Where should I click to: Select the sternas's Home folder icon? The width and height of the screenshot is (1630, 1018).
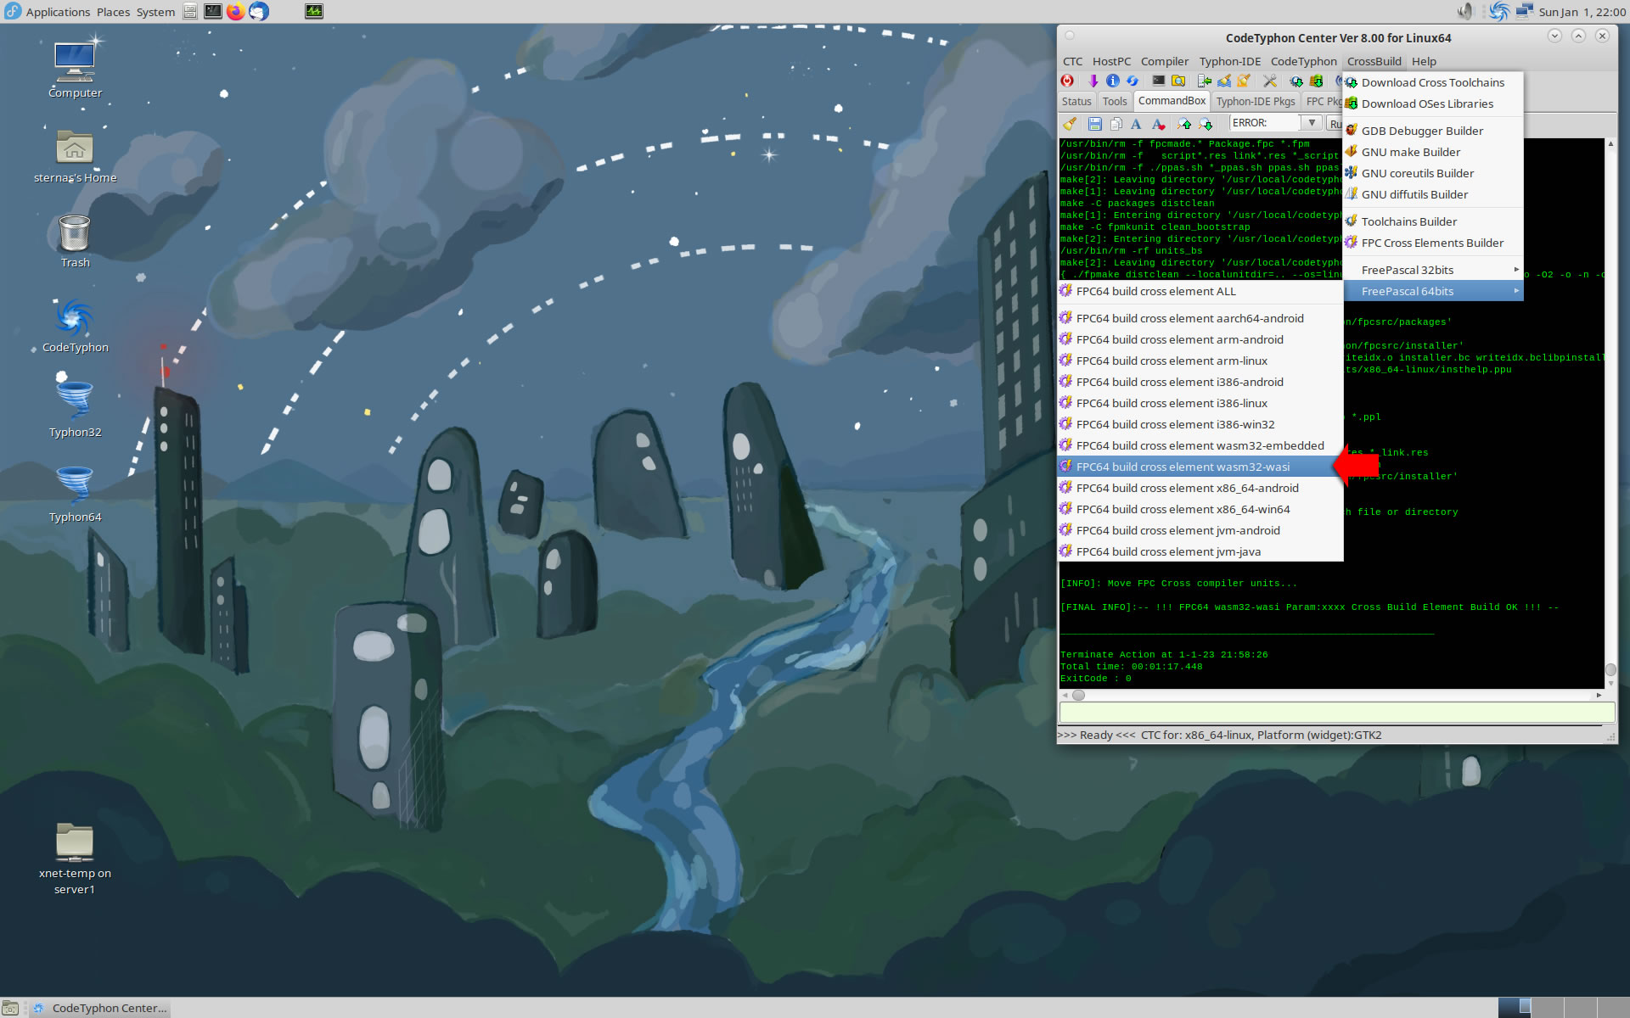pos(75,157)
